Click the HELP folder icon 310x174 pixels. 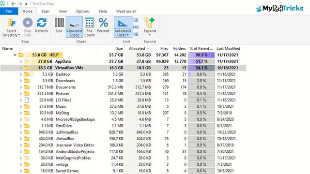coord(21,55)
